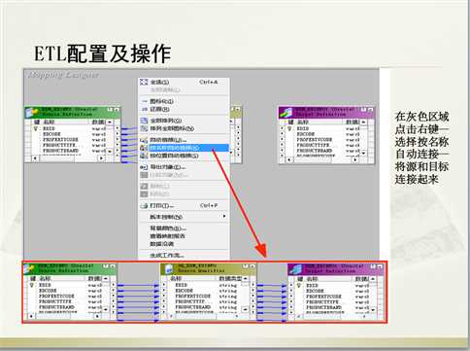Choose 全部排列 in the context menu

pyautogui.click(x=184, y=121)
